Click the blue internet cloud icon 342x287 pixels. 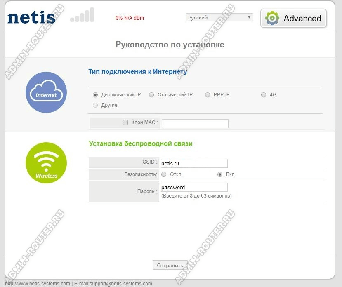[x=46, y=92]
